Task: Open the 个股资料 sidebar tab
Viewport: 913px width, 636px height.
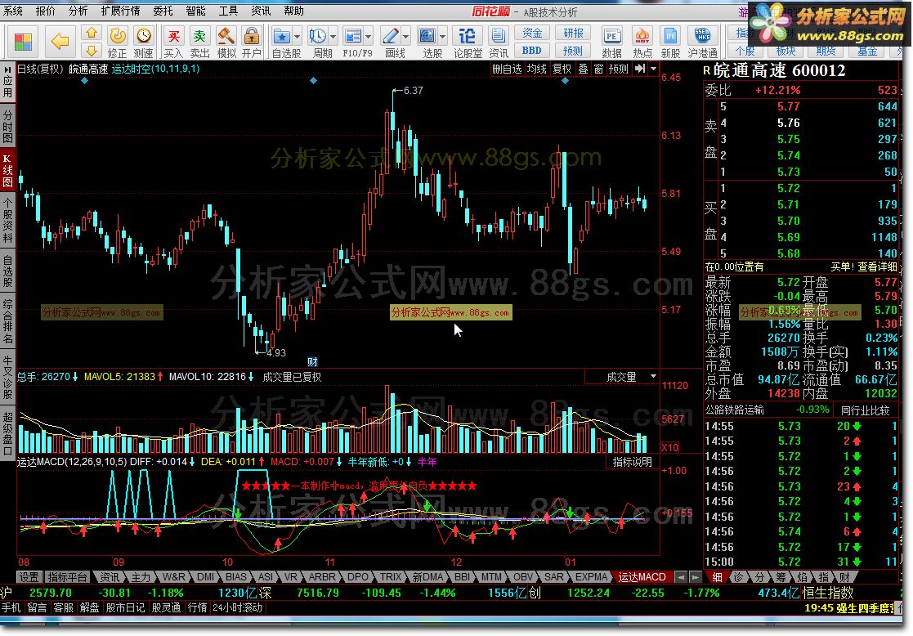Action: coord(7,220)
